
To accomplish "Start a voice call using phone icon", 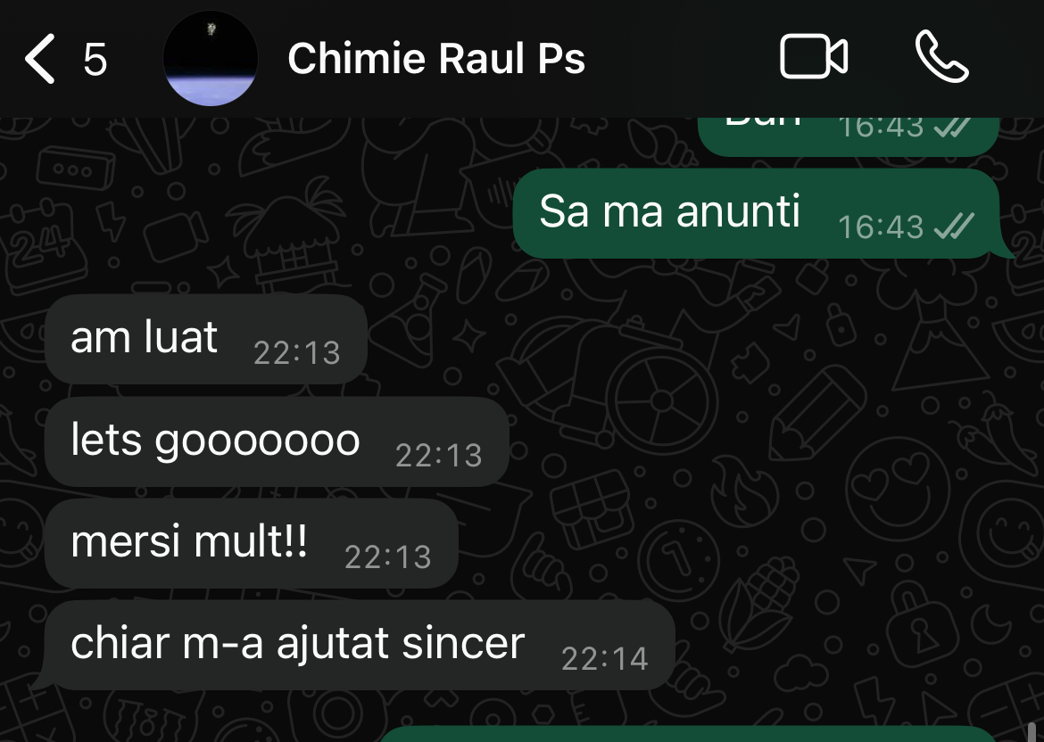I will (x=942, y=56).
